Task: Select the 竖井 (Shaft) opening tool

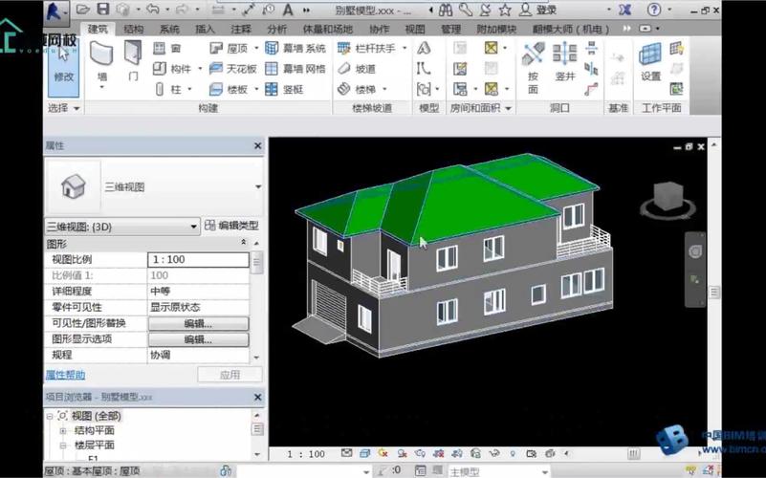Action: (x=565, y=61)
